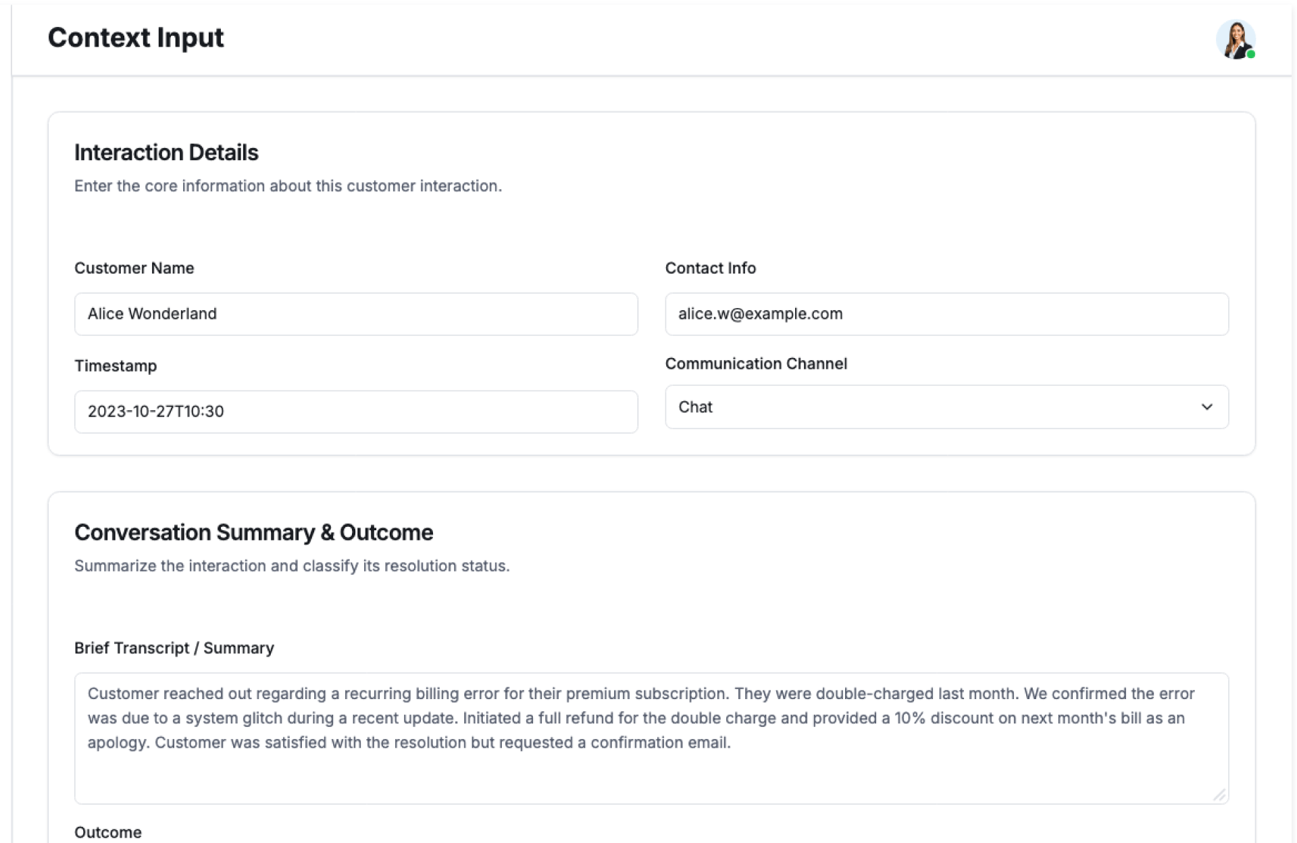Click the Communication Channel label
Image resolution: width=1297 pixels, height=843 pixels.
755,363
